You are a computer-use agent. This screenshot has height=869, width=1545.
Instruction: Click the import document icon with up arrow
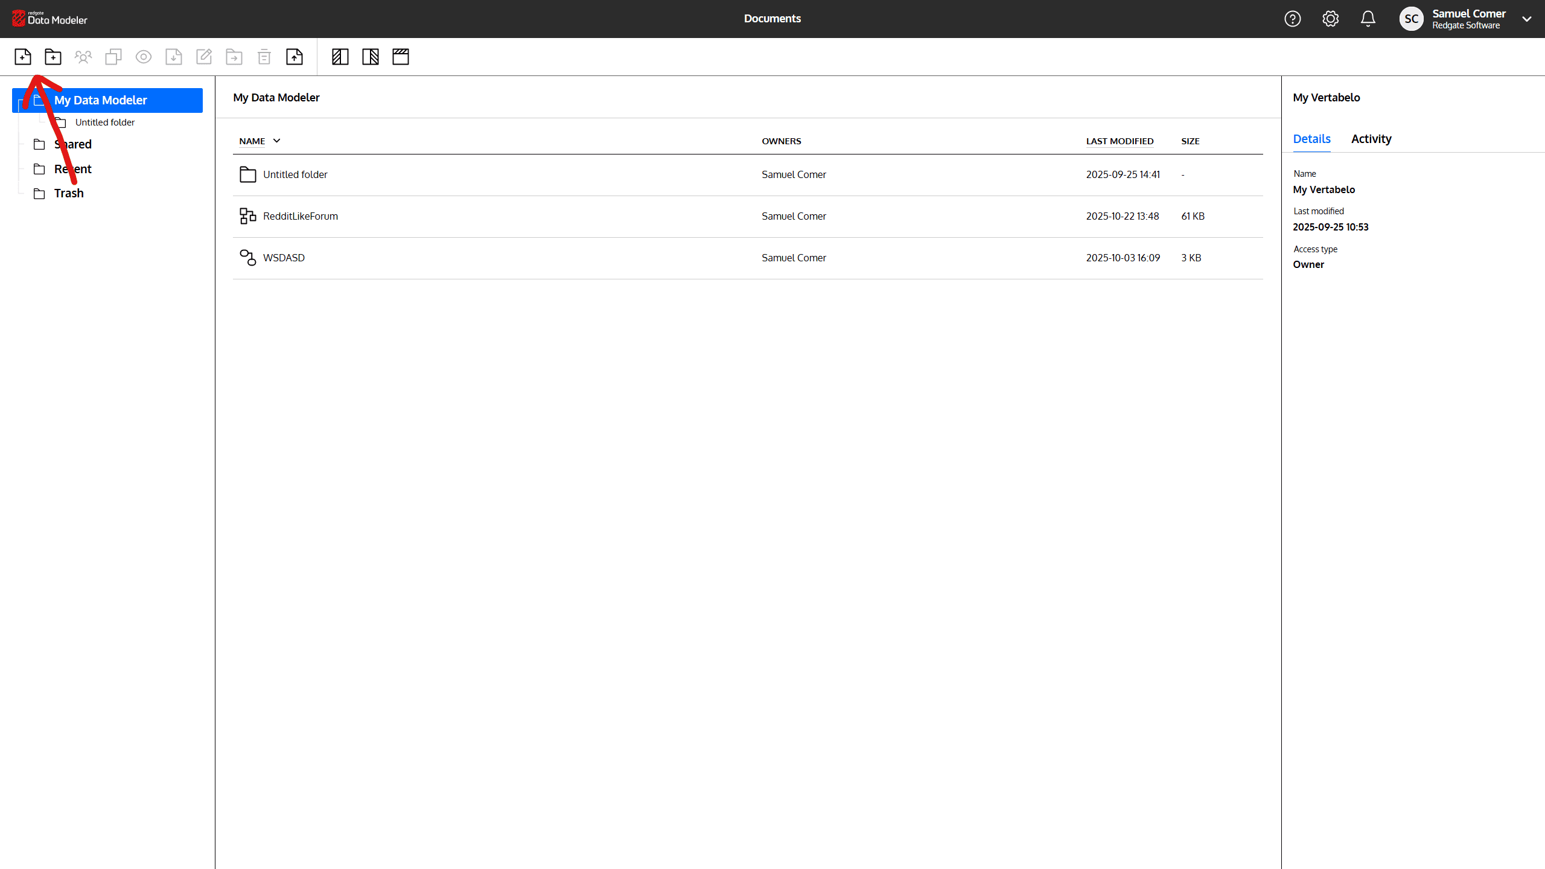(x=295, y=57)
